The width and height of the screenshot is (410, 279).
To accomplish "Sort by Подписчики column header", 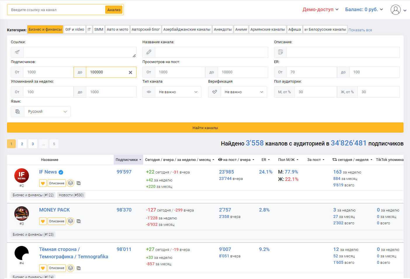I will [128, 160].
